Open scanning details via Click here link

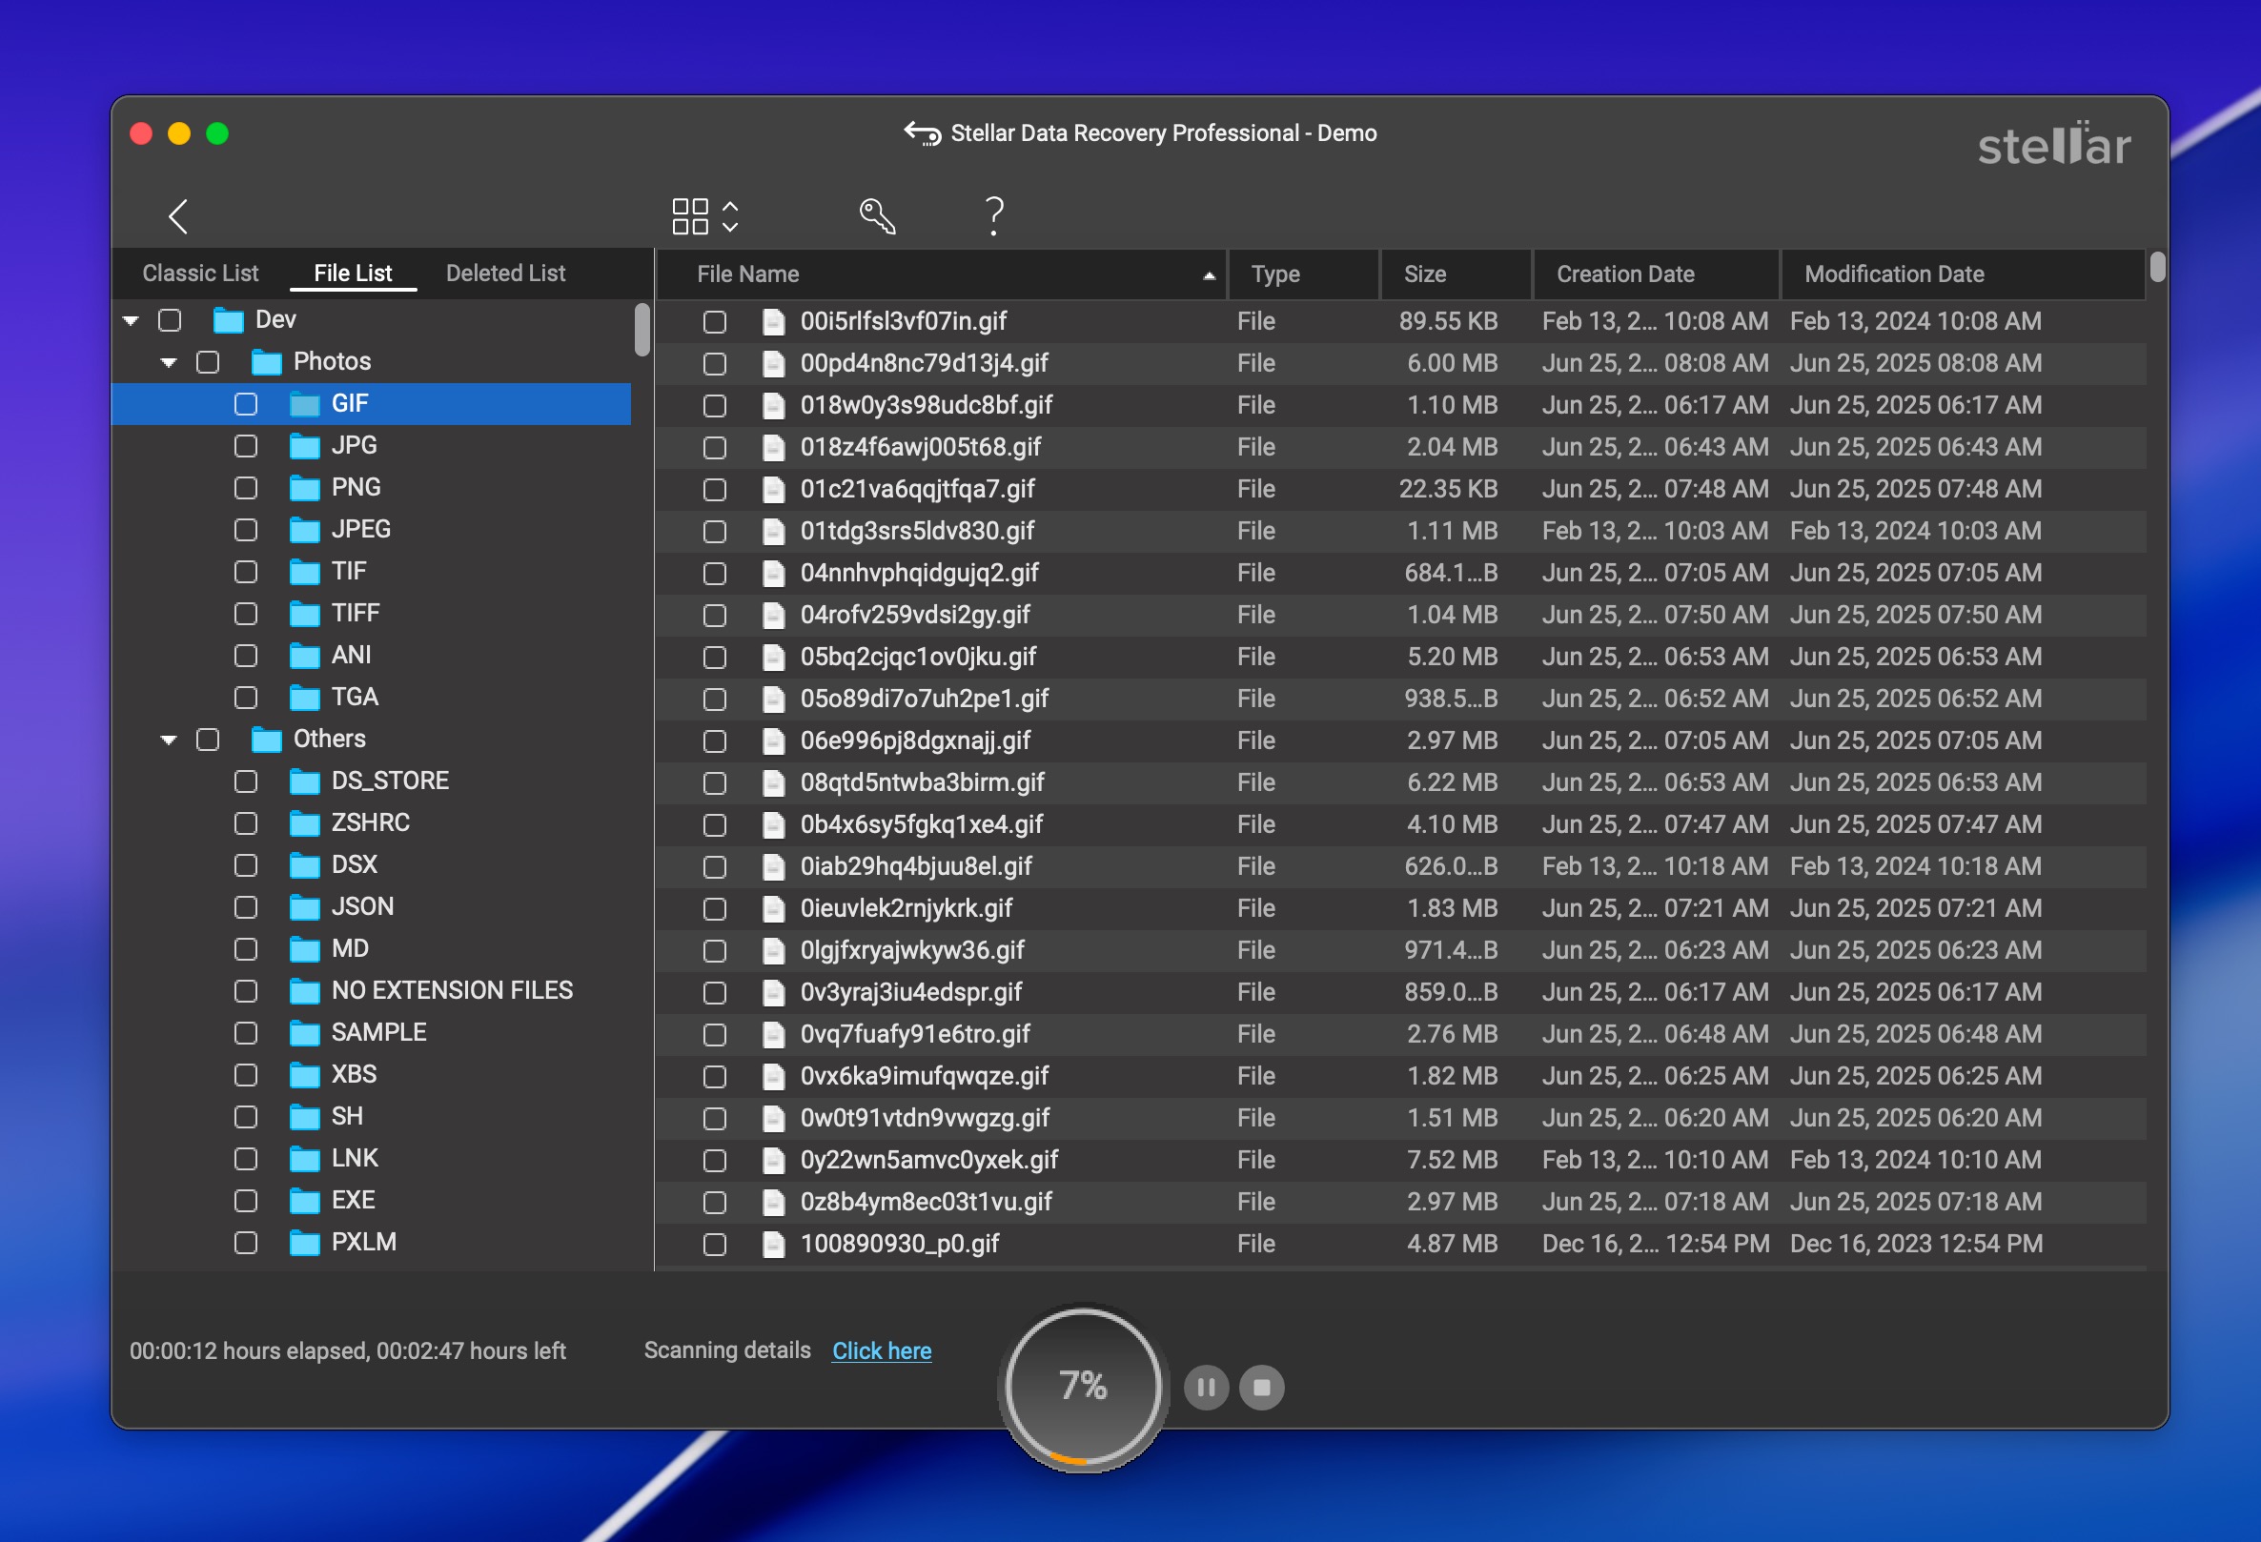tap(882, 1351)
